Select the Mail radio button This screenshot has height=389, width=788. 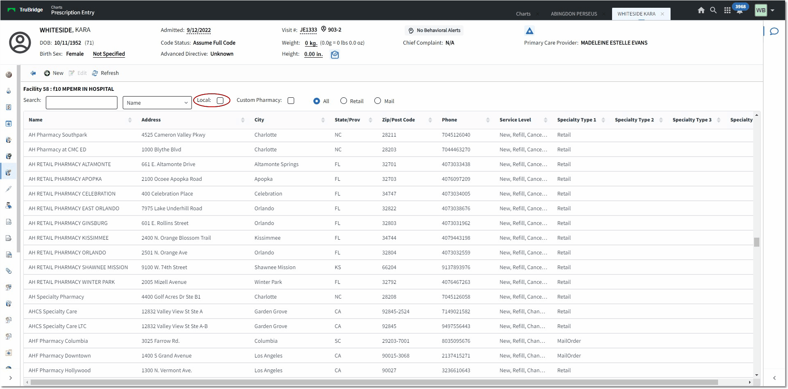378,101
